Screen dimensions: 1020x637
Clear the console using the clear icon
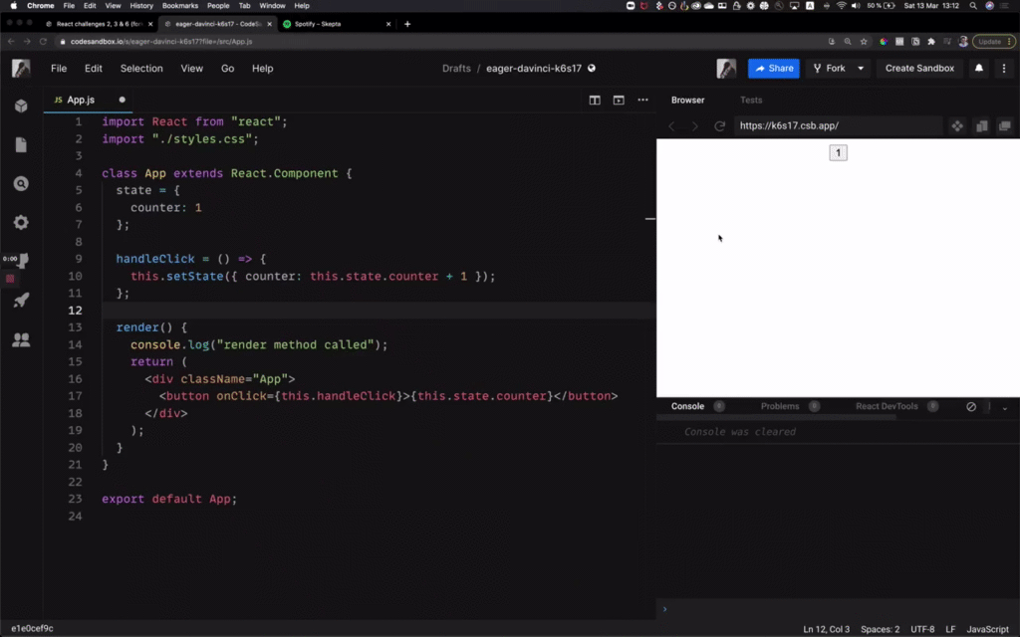(971, 406)
